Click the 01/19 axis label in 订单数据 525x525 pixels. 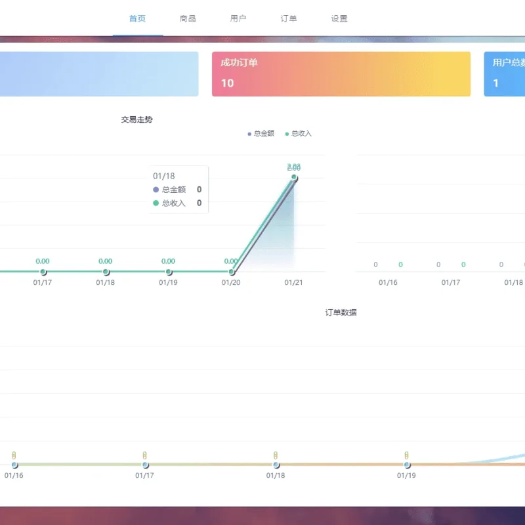[x=406, y=475]
